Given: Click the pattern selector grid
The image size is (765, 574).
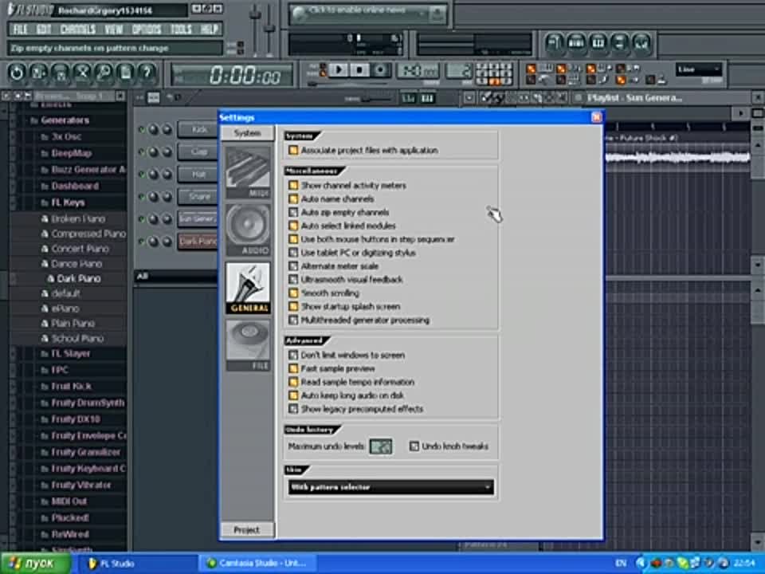Looking at the screenshot, I should [494, 73].
